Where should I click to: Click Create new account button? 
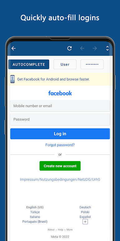(x=60, y=166)
